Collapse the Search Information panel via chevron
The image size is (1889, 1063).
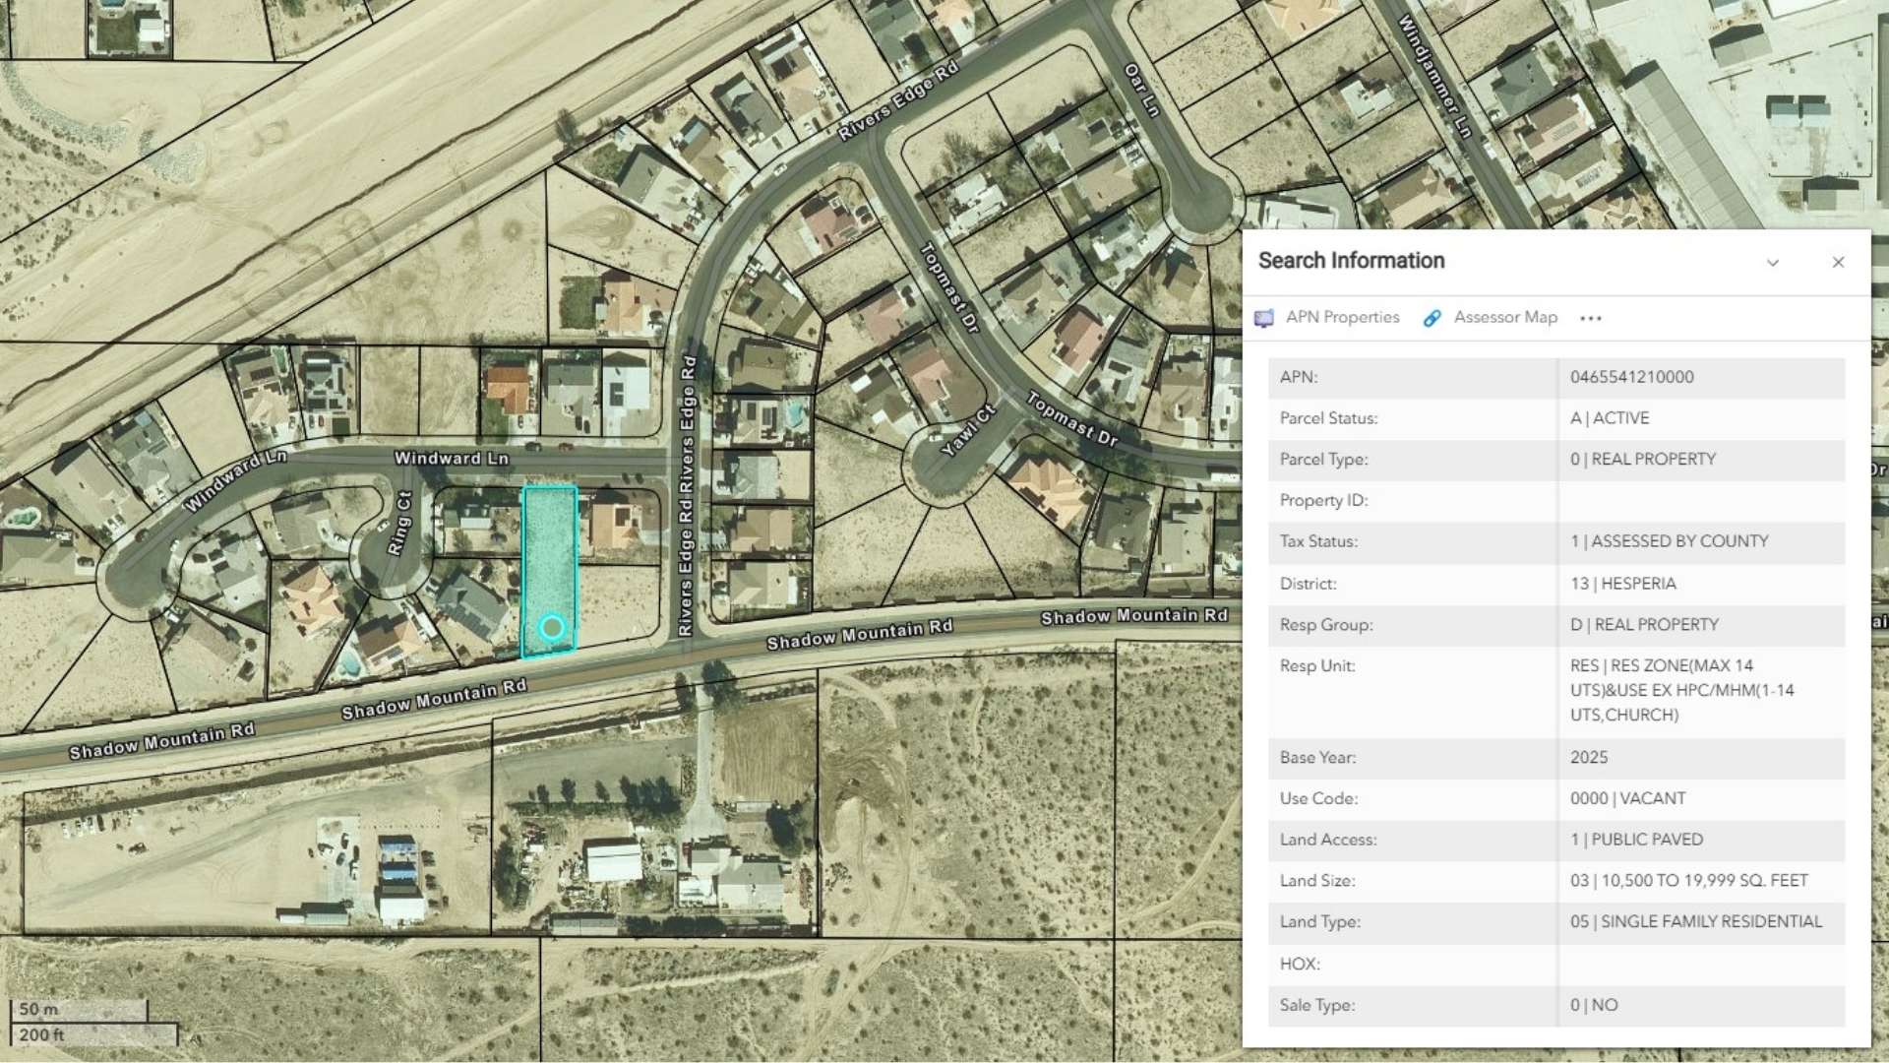[1772, 262]
